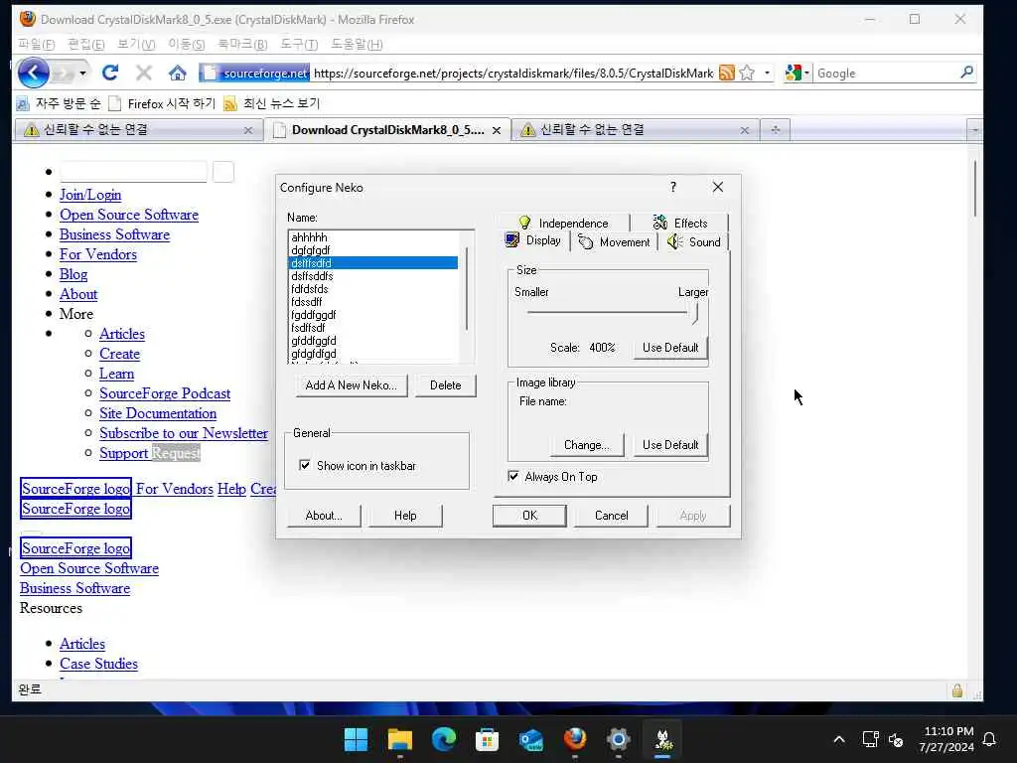The image size is (1017, 763).
Task: Open About... dialog button
Action: pos(324,516)
